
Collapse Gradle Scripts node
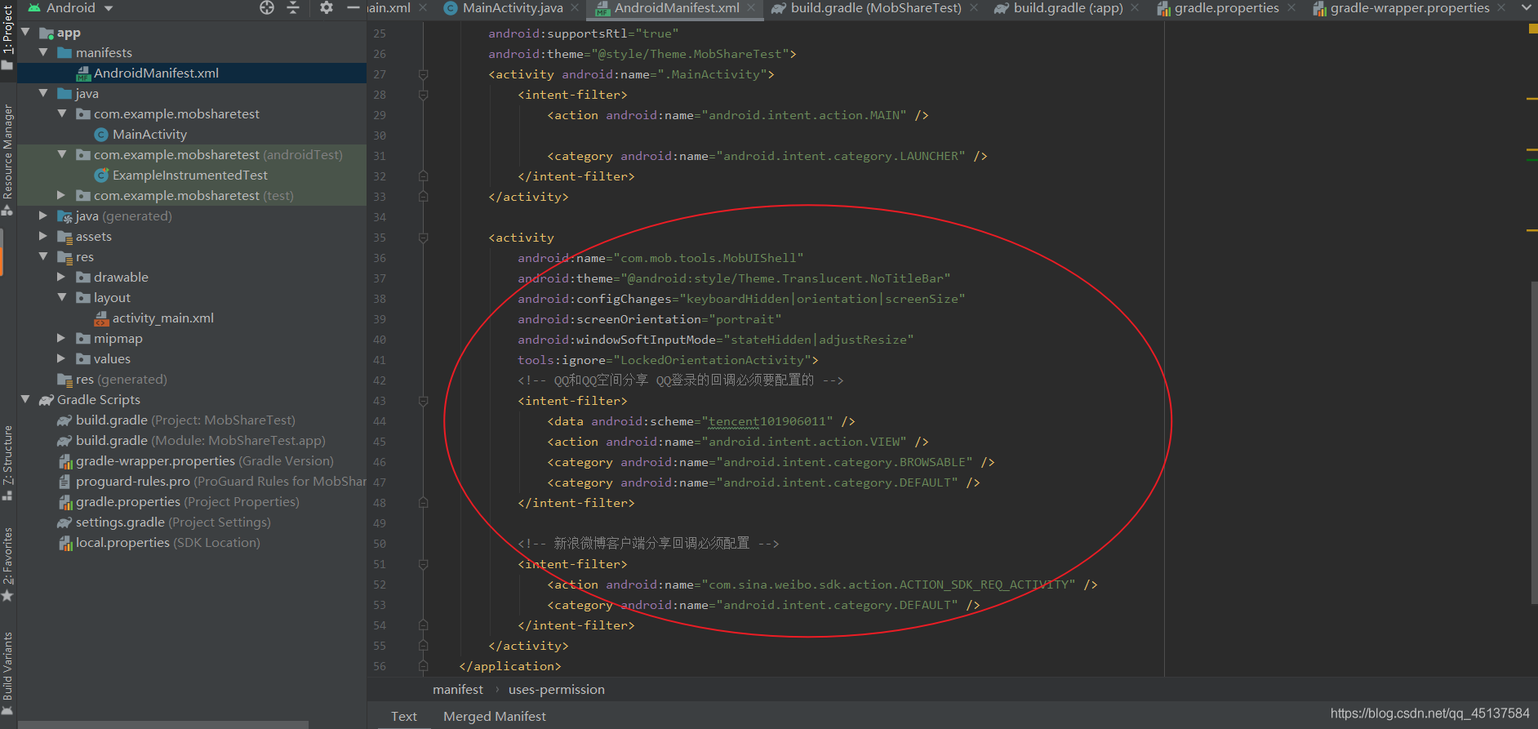pos(25,399)
